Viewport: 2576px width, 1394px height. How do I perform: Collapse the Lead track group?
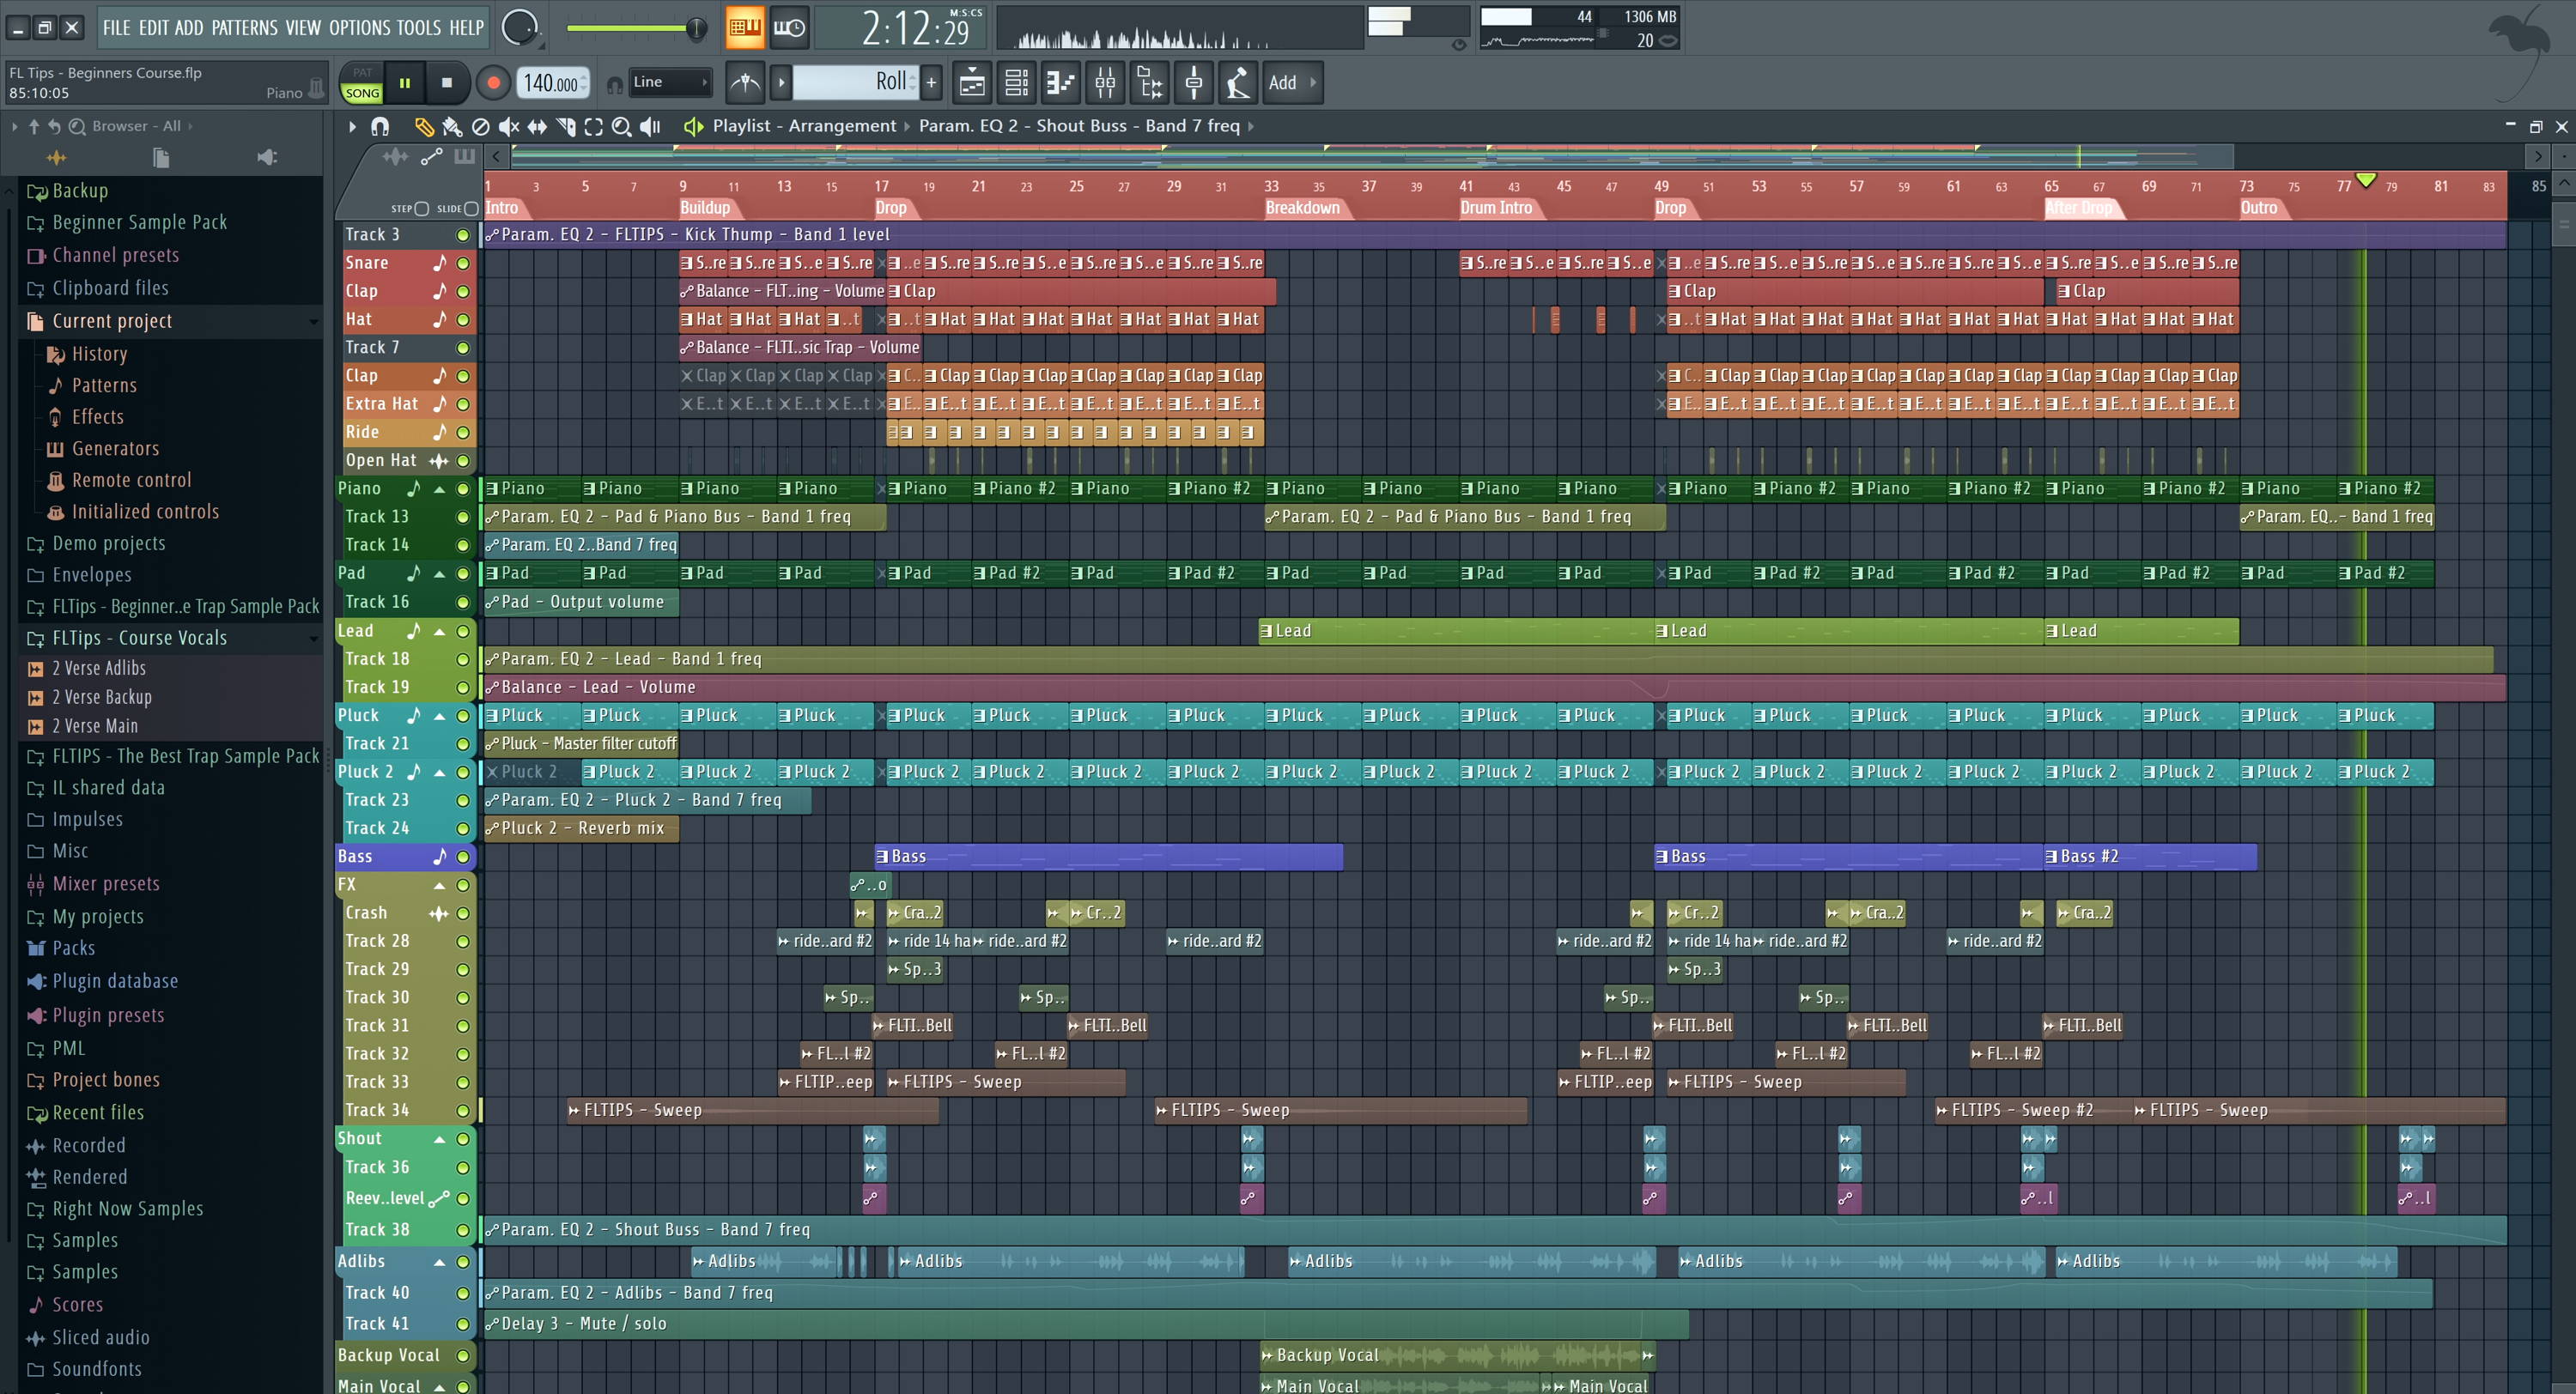point(439,632)
